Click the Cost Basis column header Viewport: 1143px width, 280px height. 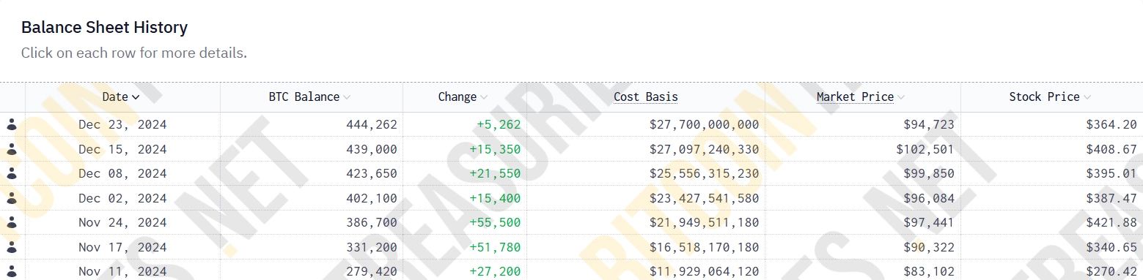(646, 97)
